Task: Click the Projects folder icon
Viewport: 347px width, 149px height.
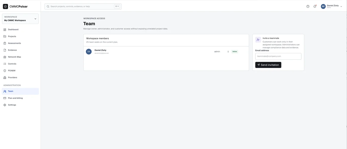Action: 5,36
